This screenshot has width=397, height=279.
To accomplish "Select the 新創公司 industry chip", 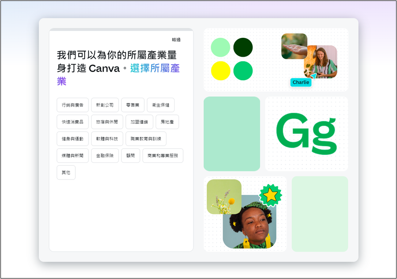I will tap(104, 105).
